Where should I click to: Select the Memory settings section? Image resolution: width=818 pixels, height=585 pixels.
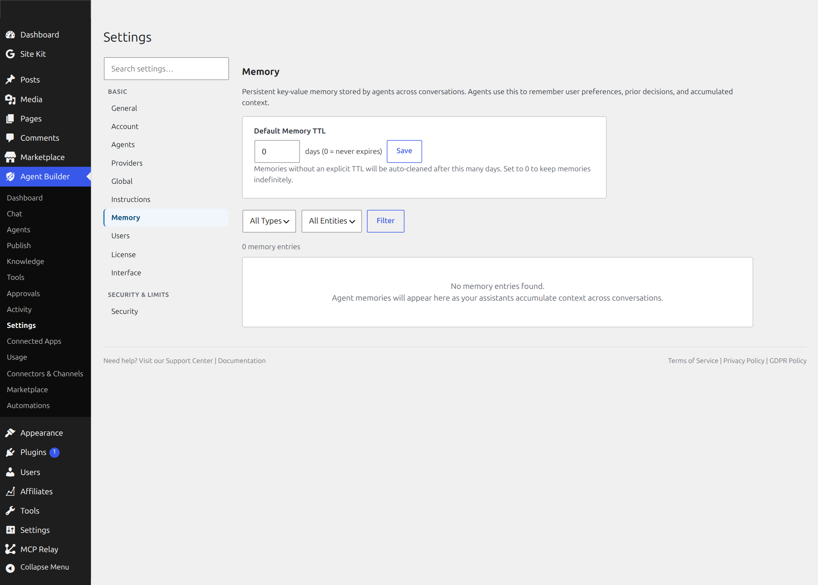[166, 218]
